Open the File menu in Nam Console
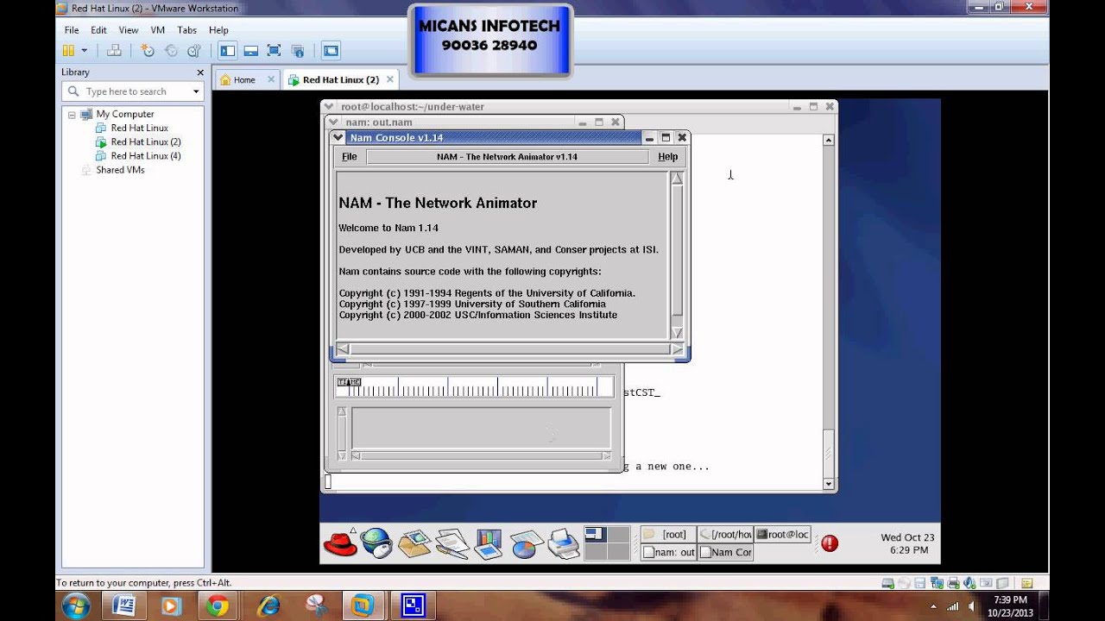 pyautogui.click(x=350, y=157)
